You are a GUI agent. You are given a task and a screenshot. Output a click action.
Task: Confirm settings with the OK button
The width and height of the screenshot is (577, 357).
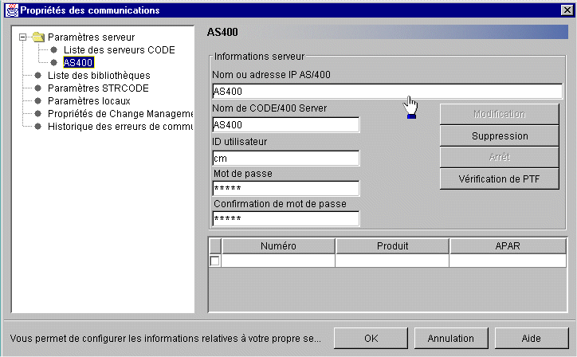coord(371,338)
